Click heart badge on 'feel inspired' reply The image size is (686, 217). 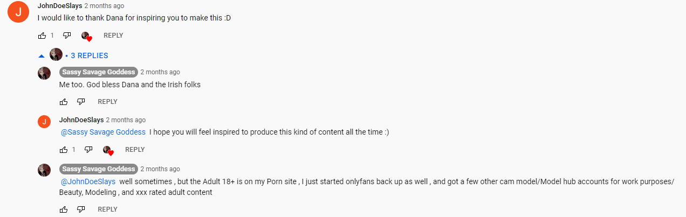[x=108, y=150]
